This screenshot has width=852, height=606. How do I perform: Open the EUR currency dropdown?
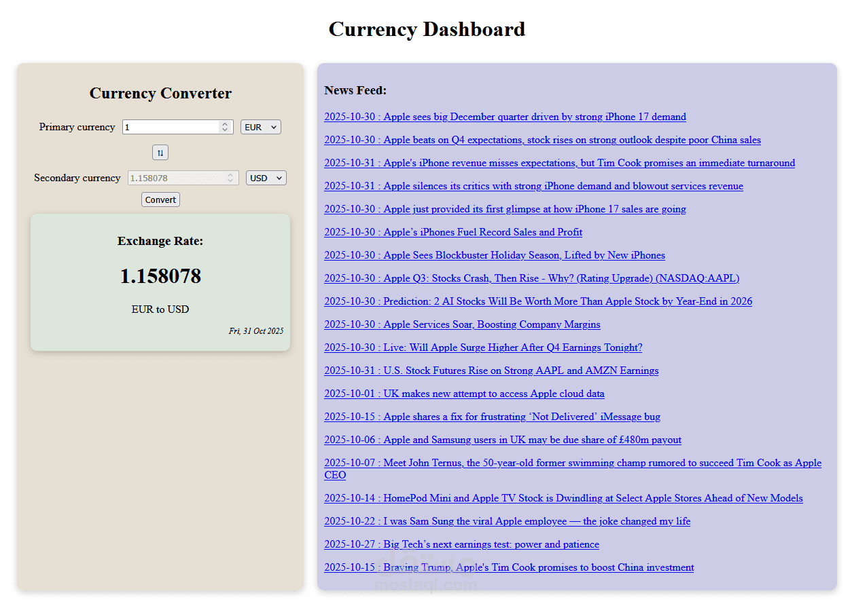(x=260, y=127)
